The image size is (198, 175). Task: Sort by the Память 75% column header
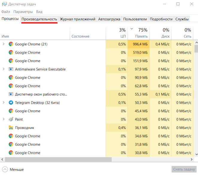[138, 33]
